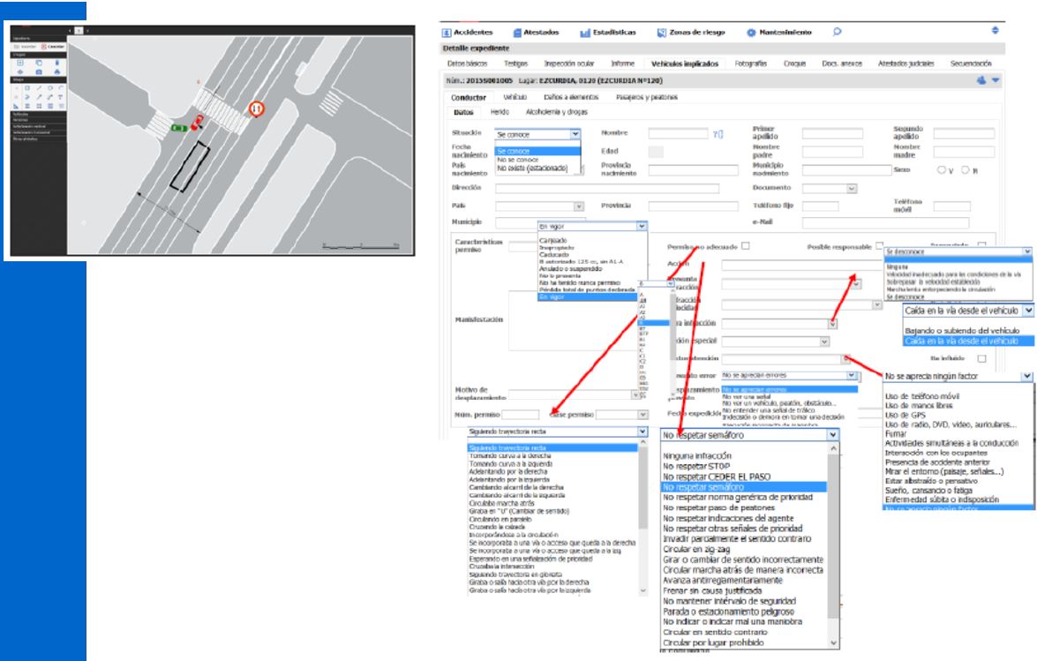Select the Sexo 'V' radio button

point(941,169)
